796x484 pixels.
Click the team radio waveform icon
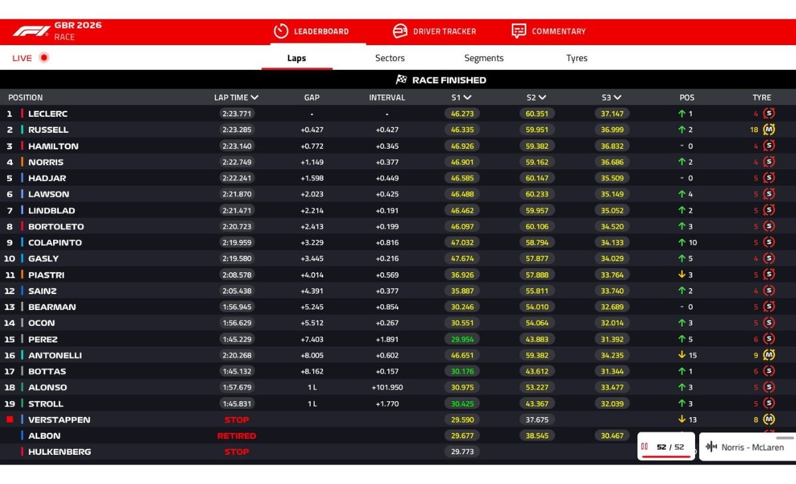[711, 447]
